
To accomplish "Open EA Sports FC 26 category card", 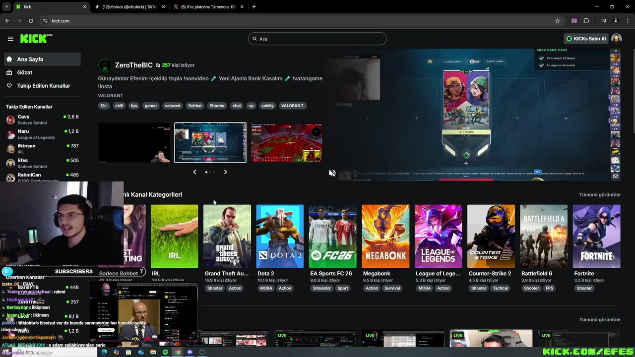I will (332, 237).
